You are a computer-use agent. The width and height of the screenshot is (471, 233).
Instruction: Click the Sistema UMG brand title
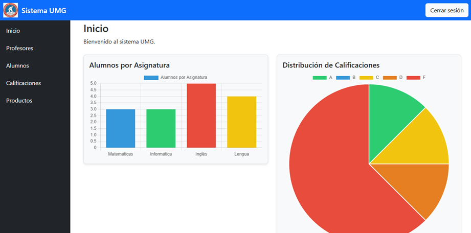pyautogui.click(x=43, y=10)
